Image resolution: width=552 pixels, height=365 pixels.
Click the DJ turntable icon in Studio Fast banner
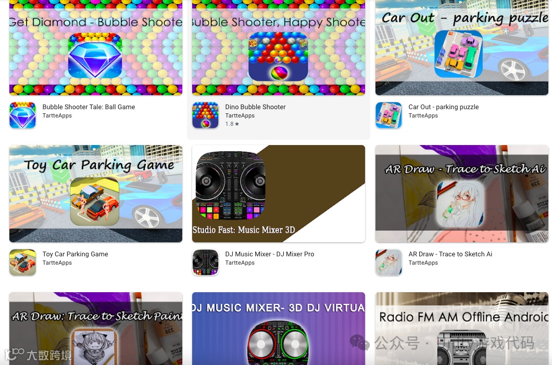point(230,185)
